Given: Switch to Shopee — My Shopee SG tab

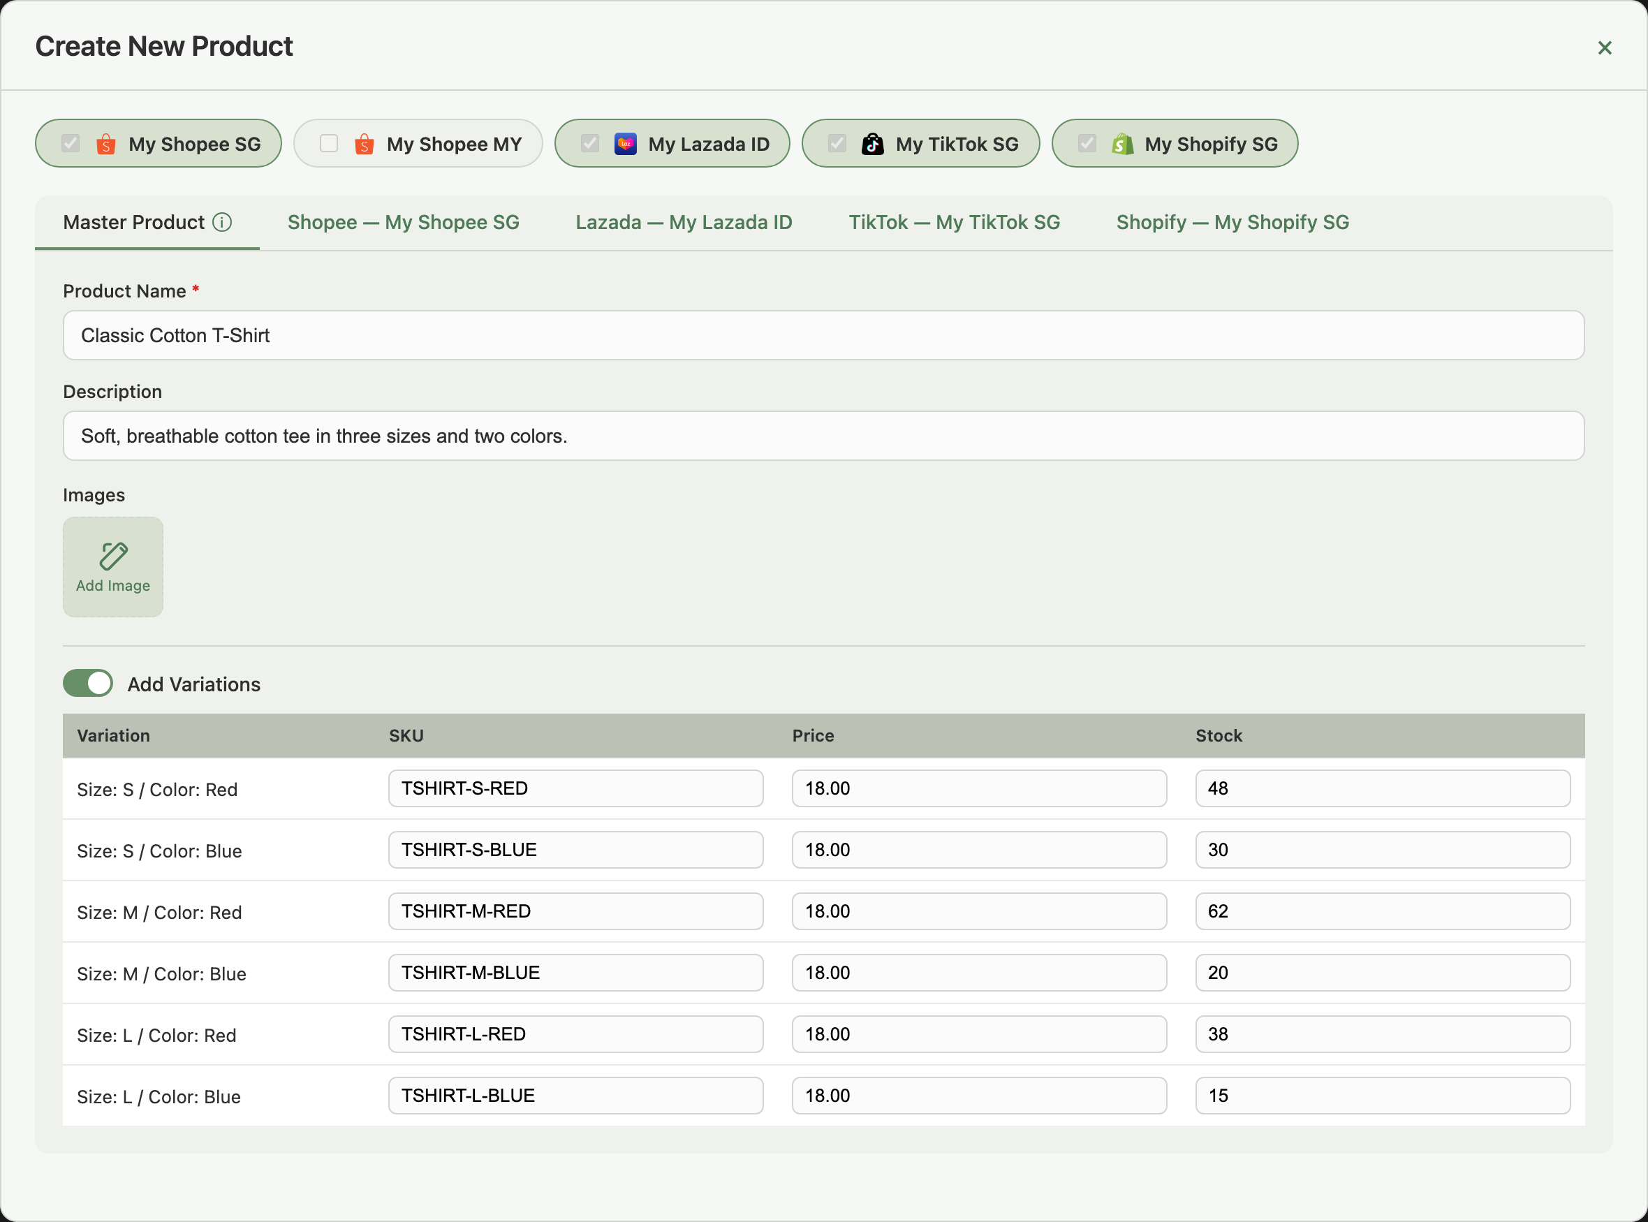Looking at the screenshot, I should click(403, 223).
